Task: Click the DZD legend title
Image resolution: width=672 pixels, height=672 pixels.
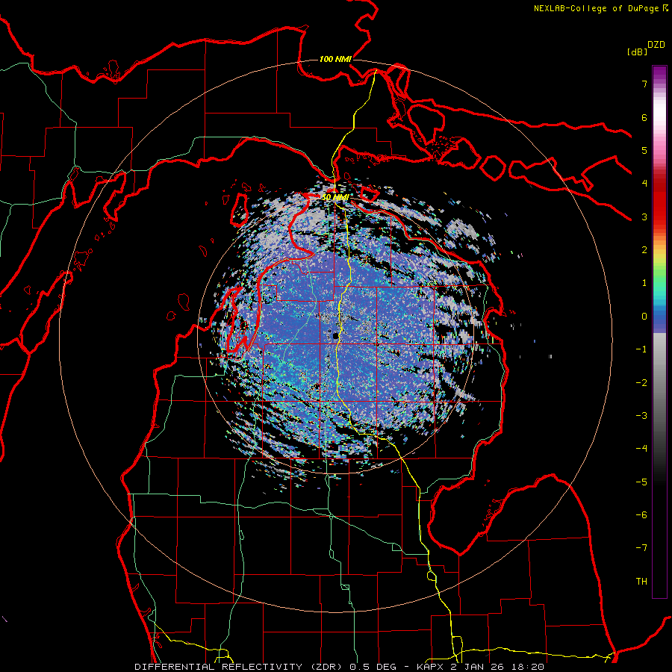Action: 656,45
